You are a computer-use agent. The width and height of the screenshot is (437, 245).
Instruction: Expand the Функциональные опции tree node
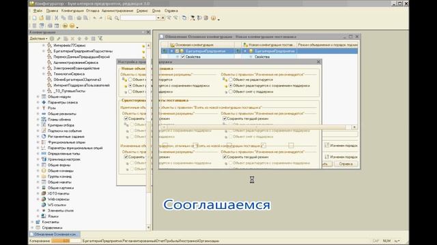click(x=38, y=142)
